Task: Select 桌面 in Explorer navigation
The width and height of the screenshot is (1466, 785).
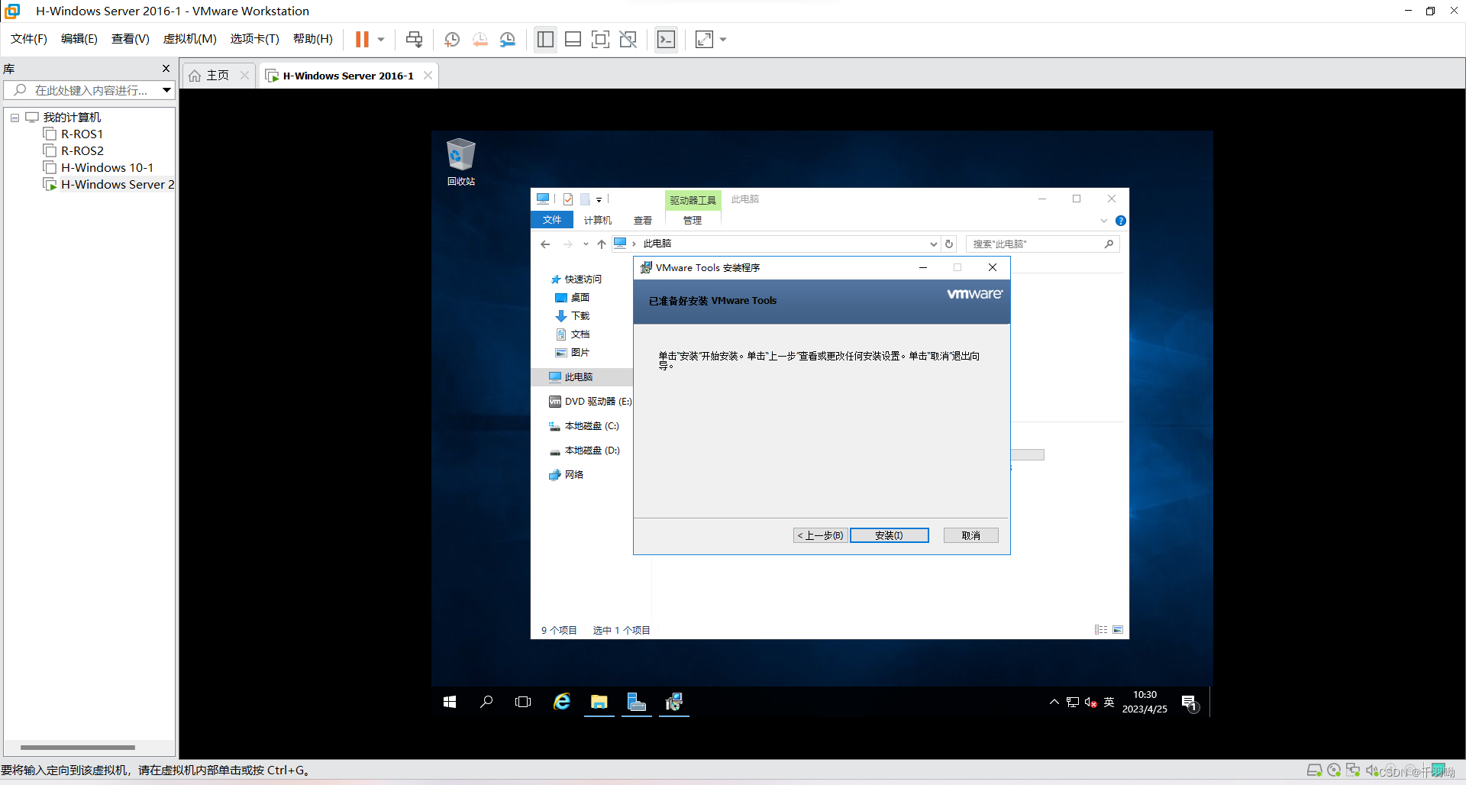Action: (x=573, y=298)
